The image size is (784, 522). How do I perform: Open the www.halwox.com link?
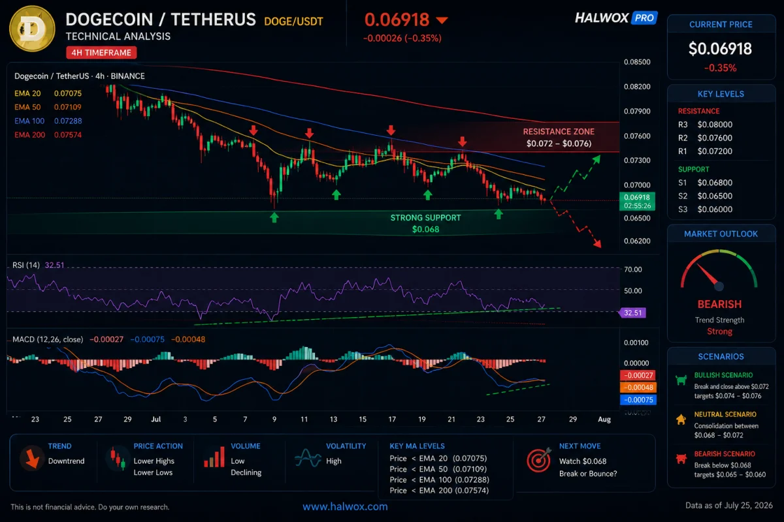[345, 506]
